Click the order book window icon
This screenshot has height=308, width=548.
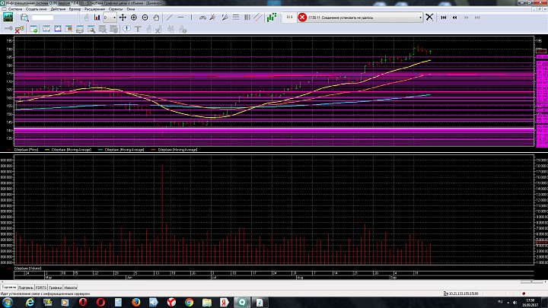[68, 29]
